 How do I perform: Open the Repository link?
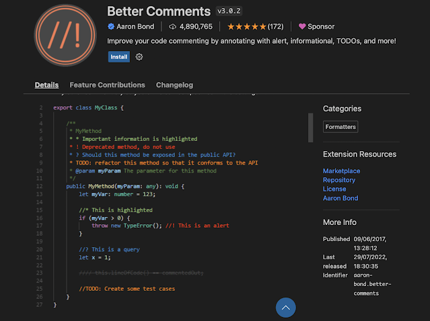pos(339,180)
